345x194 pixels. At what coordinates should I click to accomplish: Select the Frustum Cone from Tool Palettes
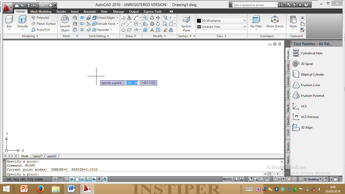(311, 85)
